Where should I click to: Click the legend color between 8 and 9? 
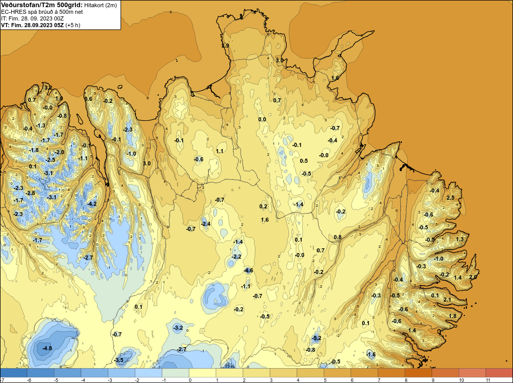click(419, 373)
